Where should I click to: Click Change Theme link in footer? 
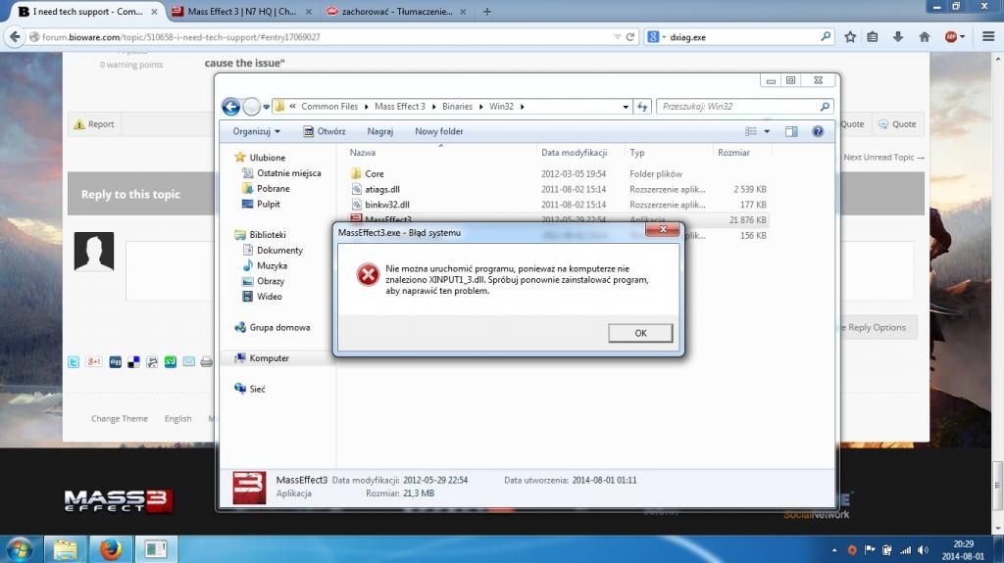[119, 418]
